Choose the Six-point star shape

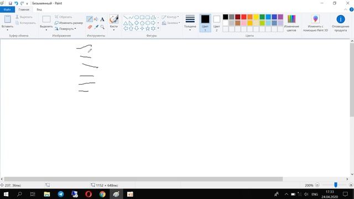tap(153, 28)
